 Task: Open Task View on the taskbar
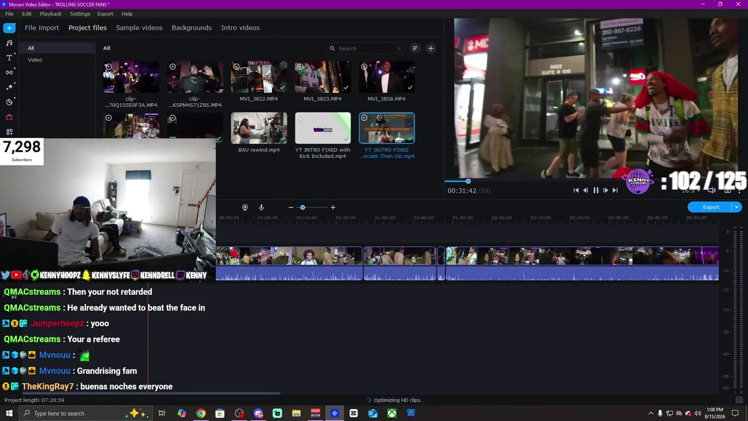click(162, 413)
